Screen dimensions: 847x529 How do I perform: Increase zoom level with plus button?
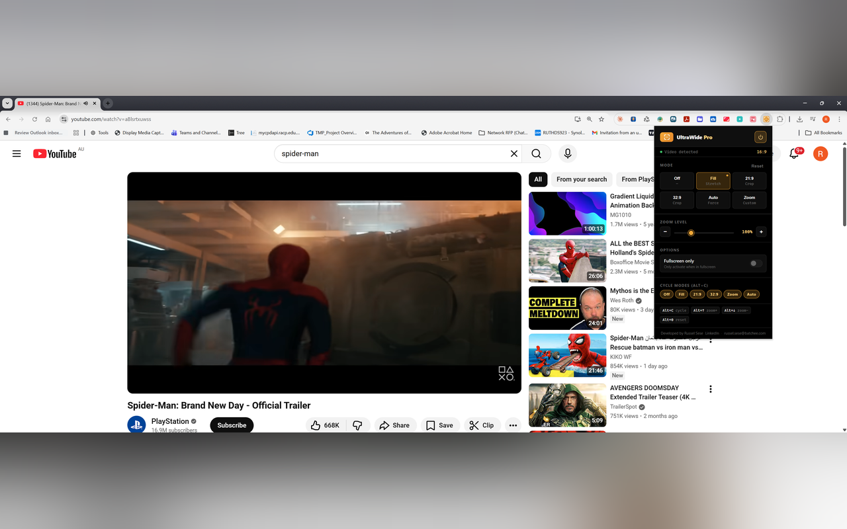coord(761,232)
